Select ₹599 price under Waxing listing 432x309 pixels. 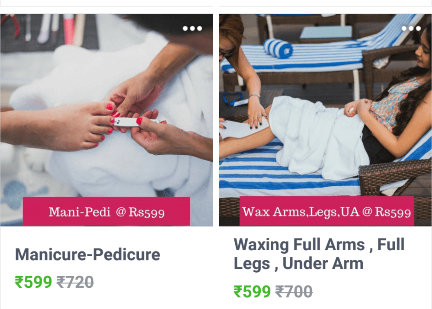tap(252, 292)
